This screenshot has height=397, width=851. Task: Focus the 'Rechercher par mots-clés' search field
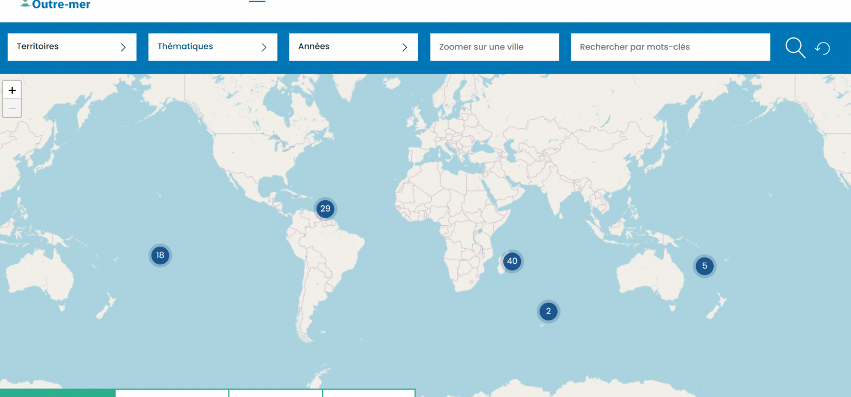click(x=670, y=47)
